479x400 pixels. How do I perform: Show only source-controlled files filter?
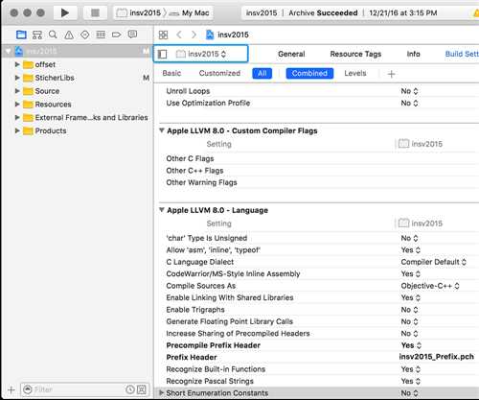pos(142,389)
